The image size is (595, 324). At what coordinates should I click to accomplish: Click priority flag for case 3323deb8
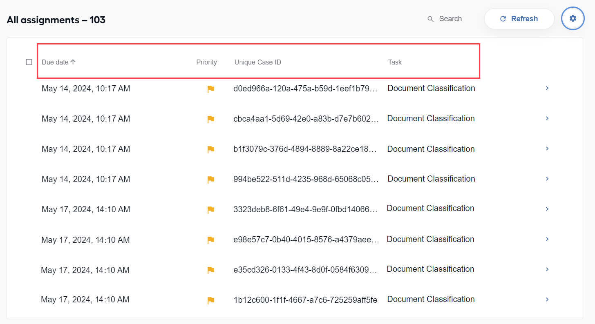[x=211, y=210]
